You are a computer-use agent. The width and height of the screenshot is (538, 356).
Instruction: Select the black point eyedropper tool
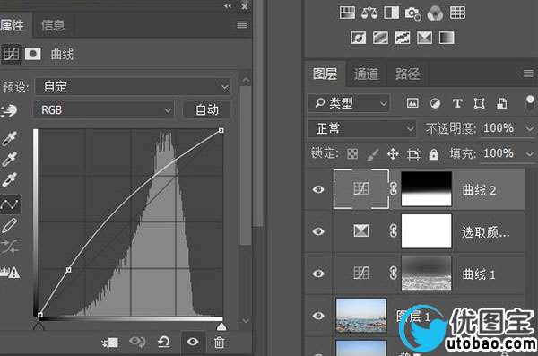(9, 138)
